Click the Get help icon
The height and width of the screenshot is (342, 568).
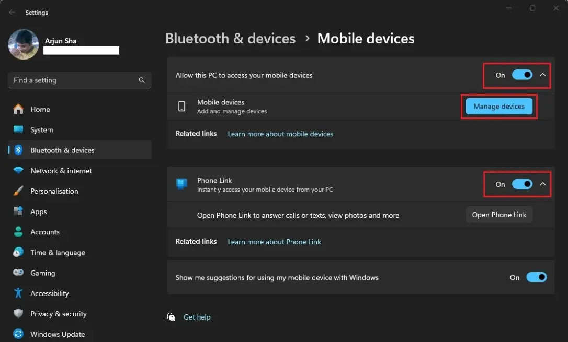[x=171, y=316]
